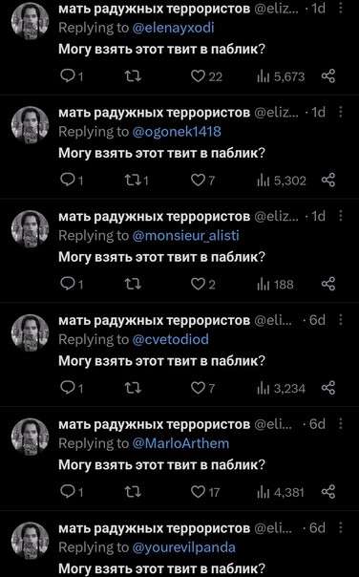The height and width of the screenshot is (577, 359).
Task: Like the reply to @elenayxodi
Action: pos(207,76)
